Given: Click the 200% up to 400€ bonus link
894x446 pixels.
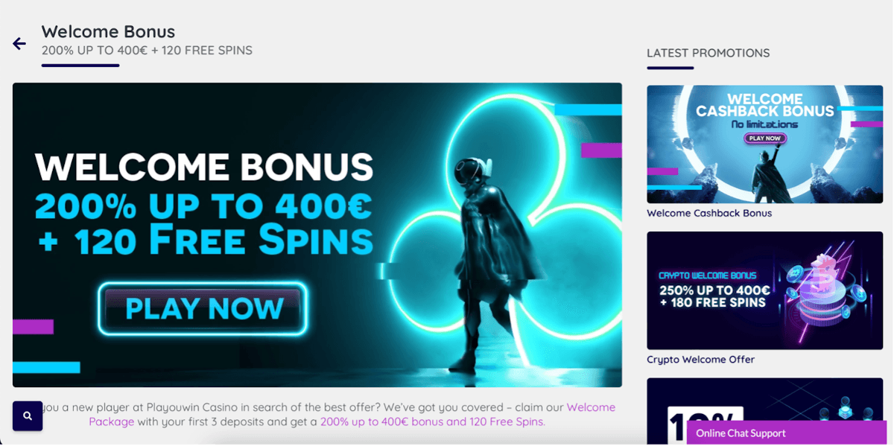Looking at the screenshot, I should [x=433, y=421].
